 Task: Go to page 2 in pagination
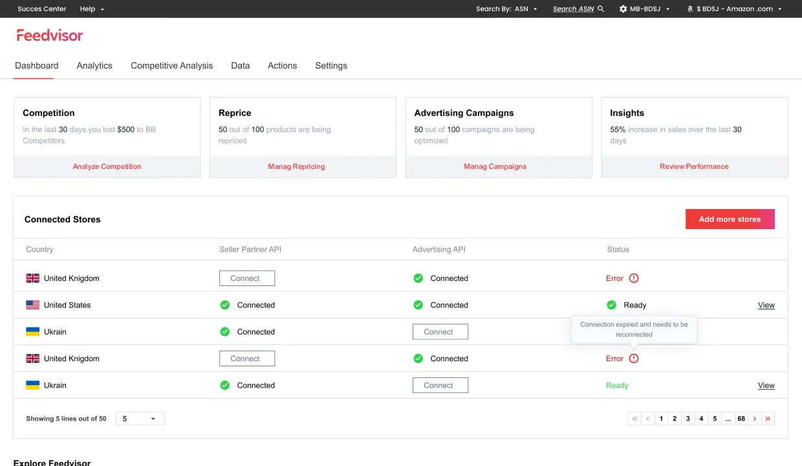point(675,419)
